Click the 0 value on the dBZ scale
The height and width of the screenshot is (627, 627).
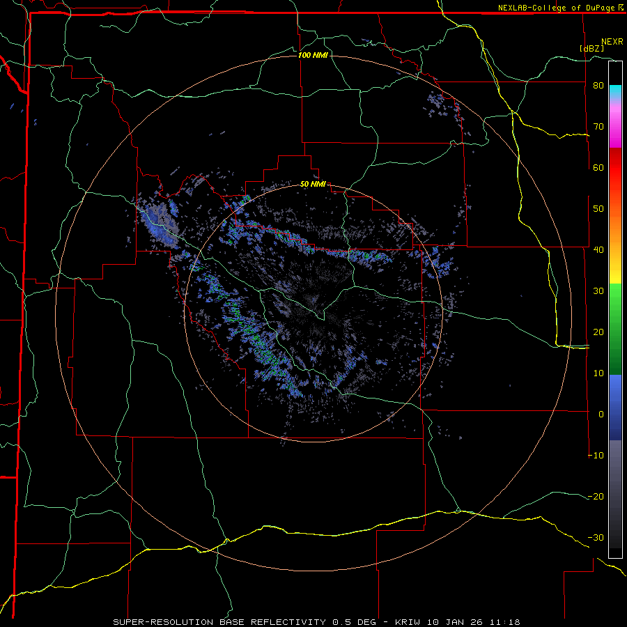click(601, 415)
